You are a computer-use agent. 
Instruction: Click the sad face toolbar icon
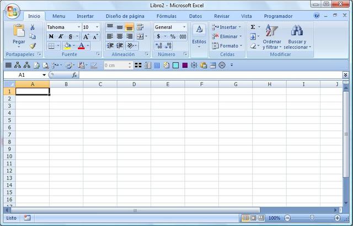click(222, 65)
